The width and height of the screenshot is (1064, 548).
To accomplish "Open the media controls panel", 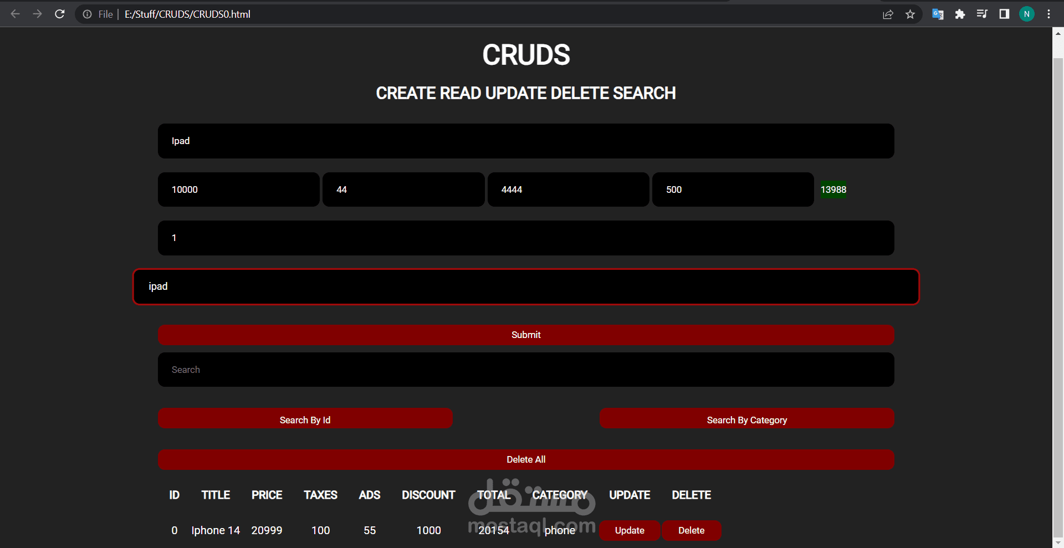I will (x=982, y=14).
